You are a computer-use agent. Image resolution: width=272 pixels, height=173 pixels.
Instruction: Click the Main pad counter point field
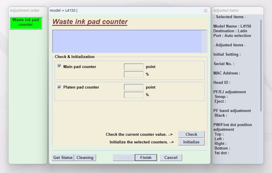(133, 67)
